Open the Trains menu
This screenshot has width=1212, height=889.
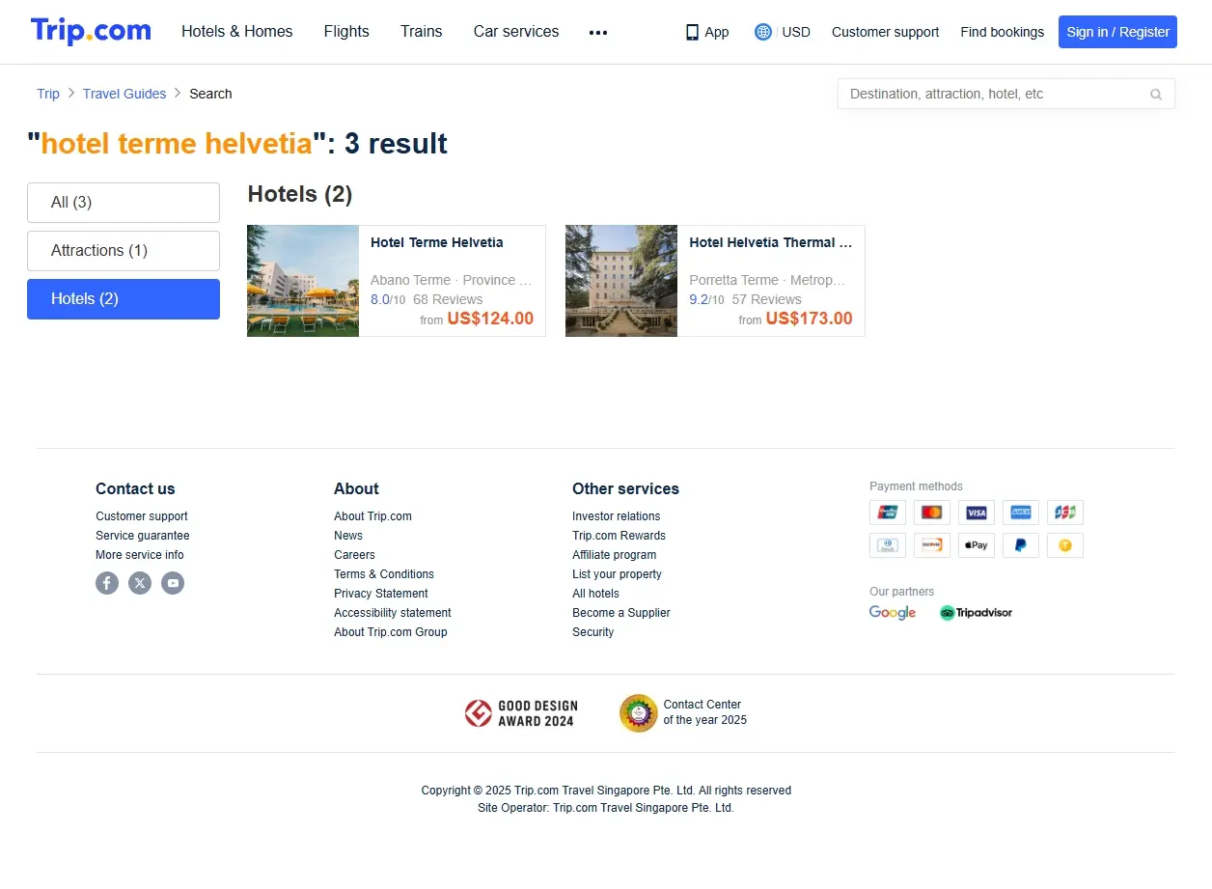422,32
